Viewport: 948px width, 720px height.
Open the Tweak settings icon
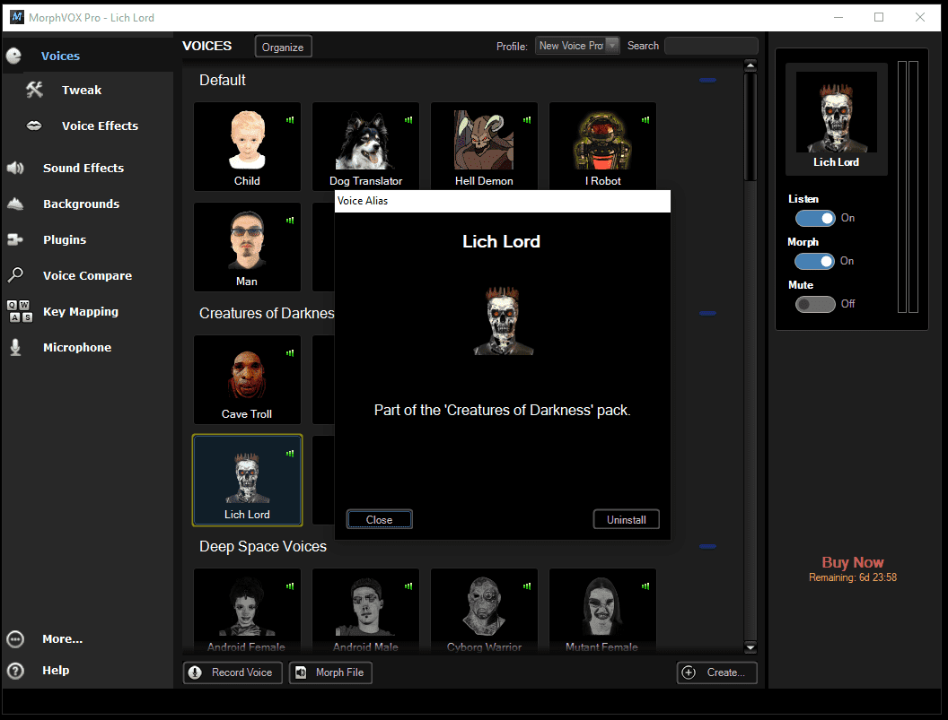(x=34, y=90)
